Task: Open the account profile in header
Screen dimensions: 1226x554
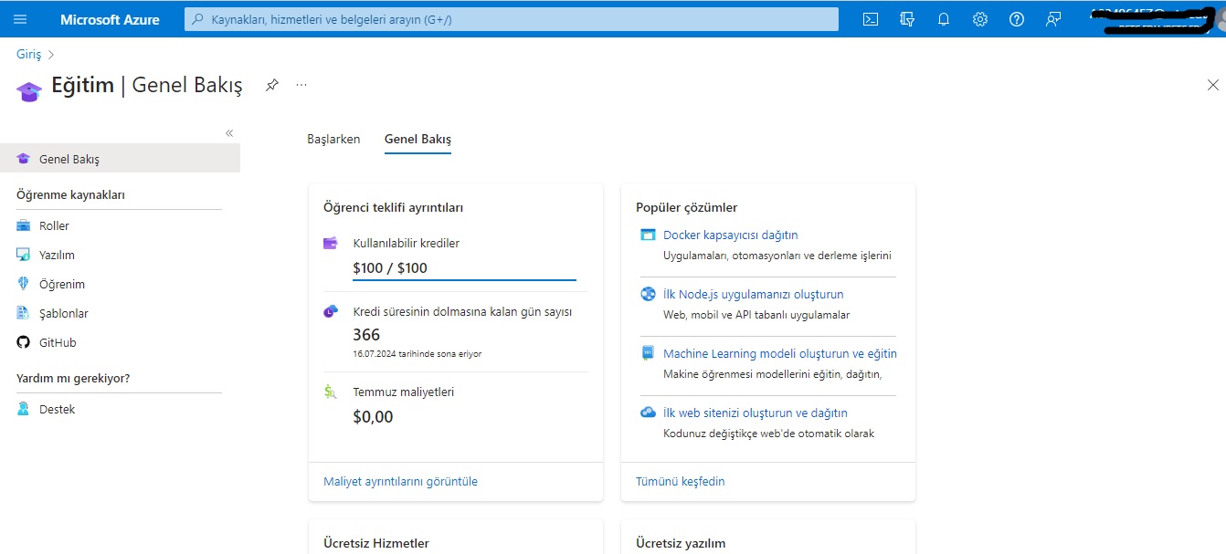Action: coord(1156,19)
